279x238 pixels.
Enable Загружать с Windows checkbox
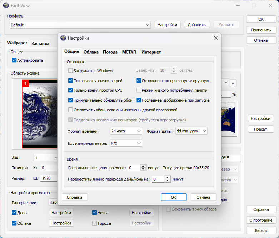pos(71,71)
